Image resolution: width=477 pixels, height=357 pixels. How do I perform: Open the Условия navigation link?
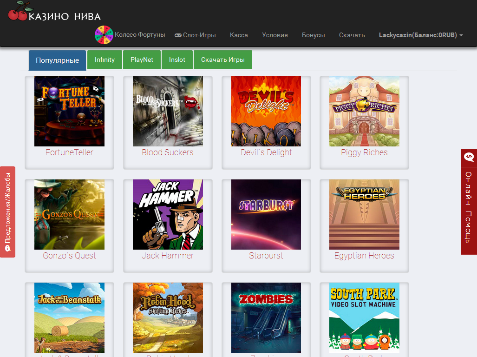[x=274, y=35]
